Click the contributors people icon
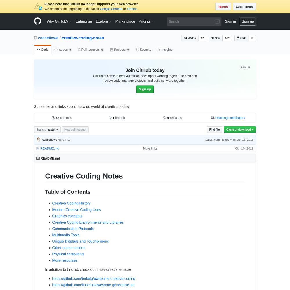Screen dimensions: 290x290 [213, 118]
